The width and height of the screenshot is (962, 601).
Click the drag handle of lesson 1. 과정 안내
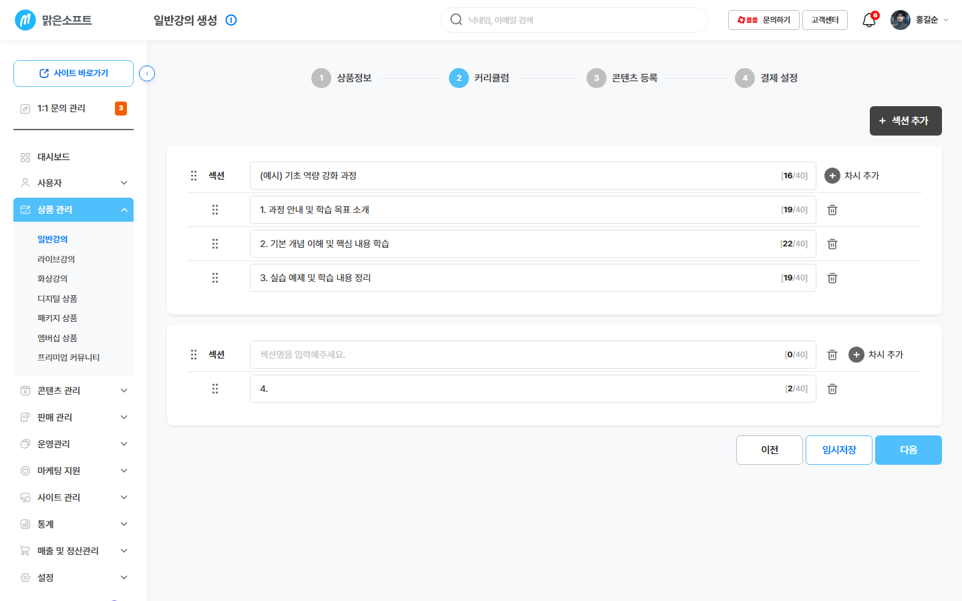tap(215, 210)
